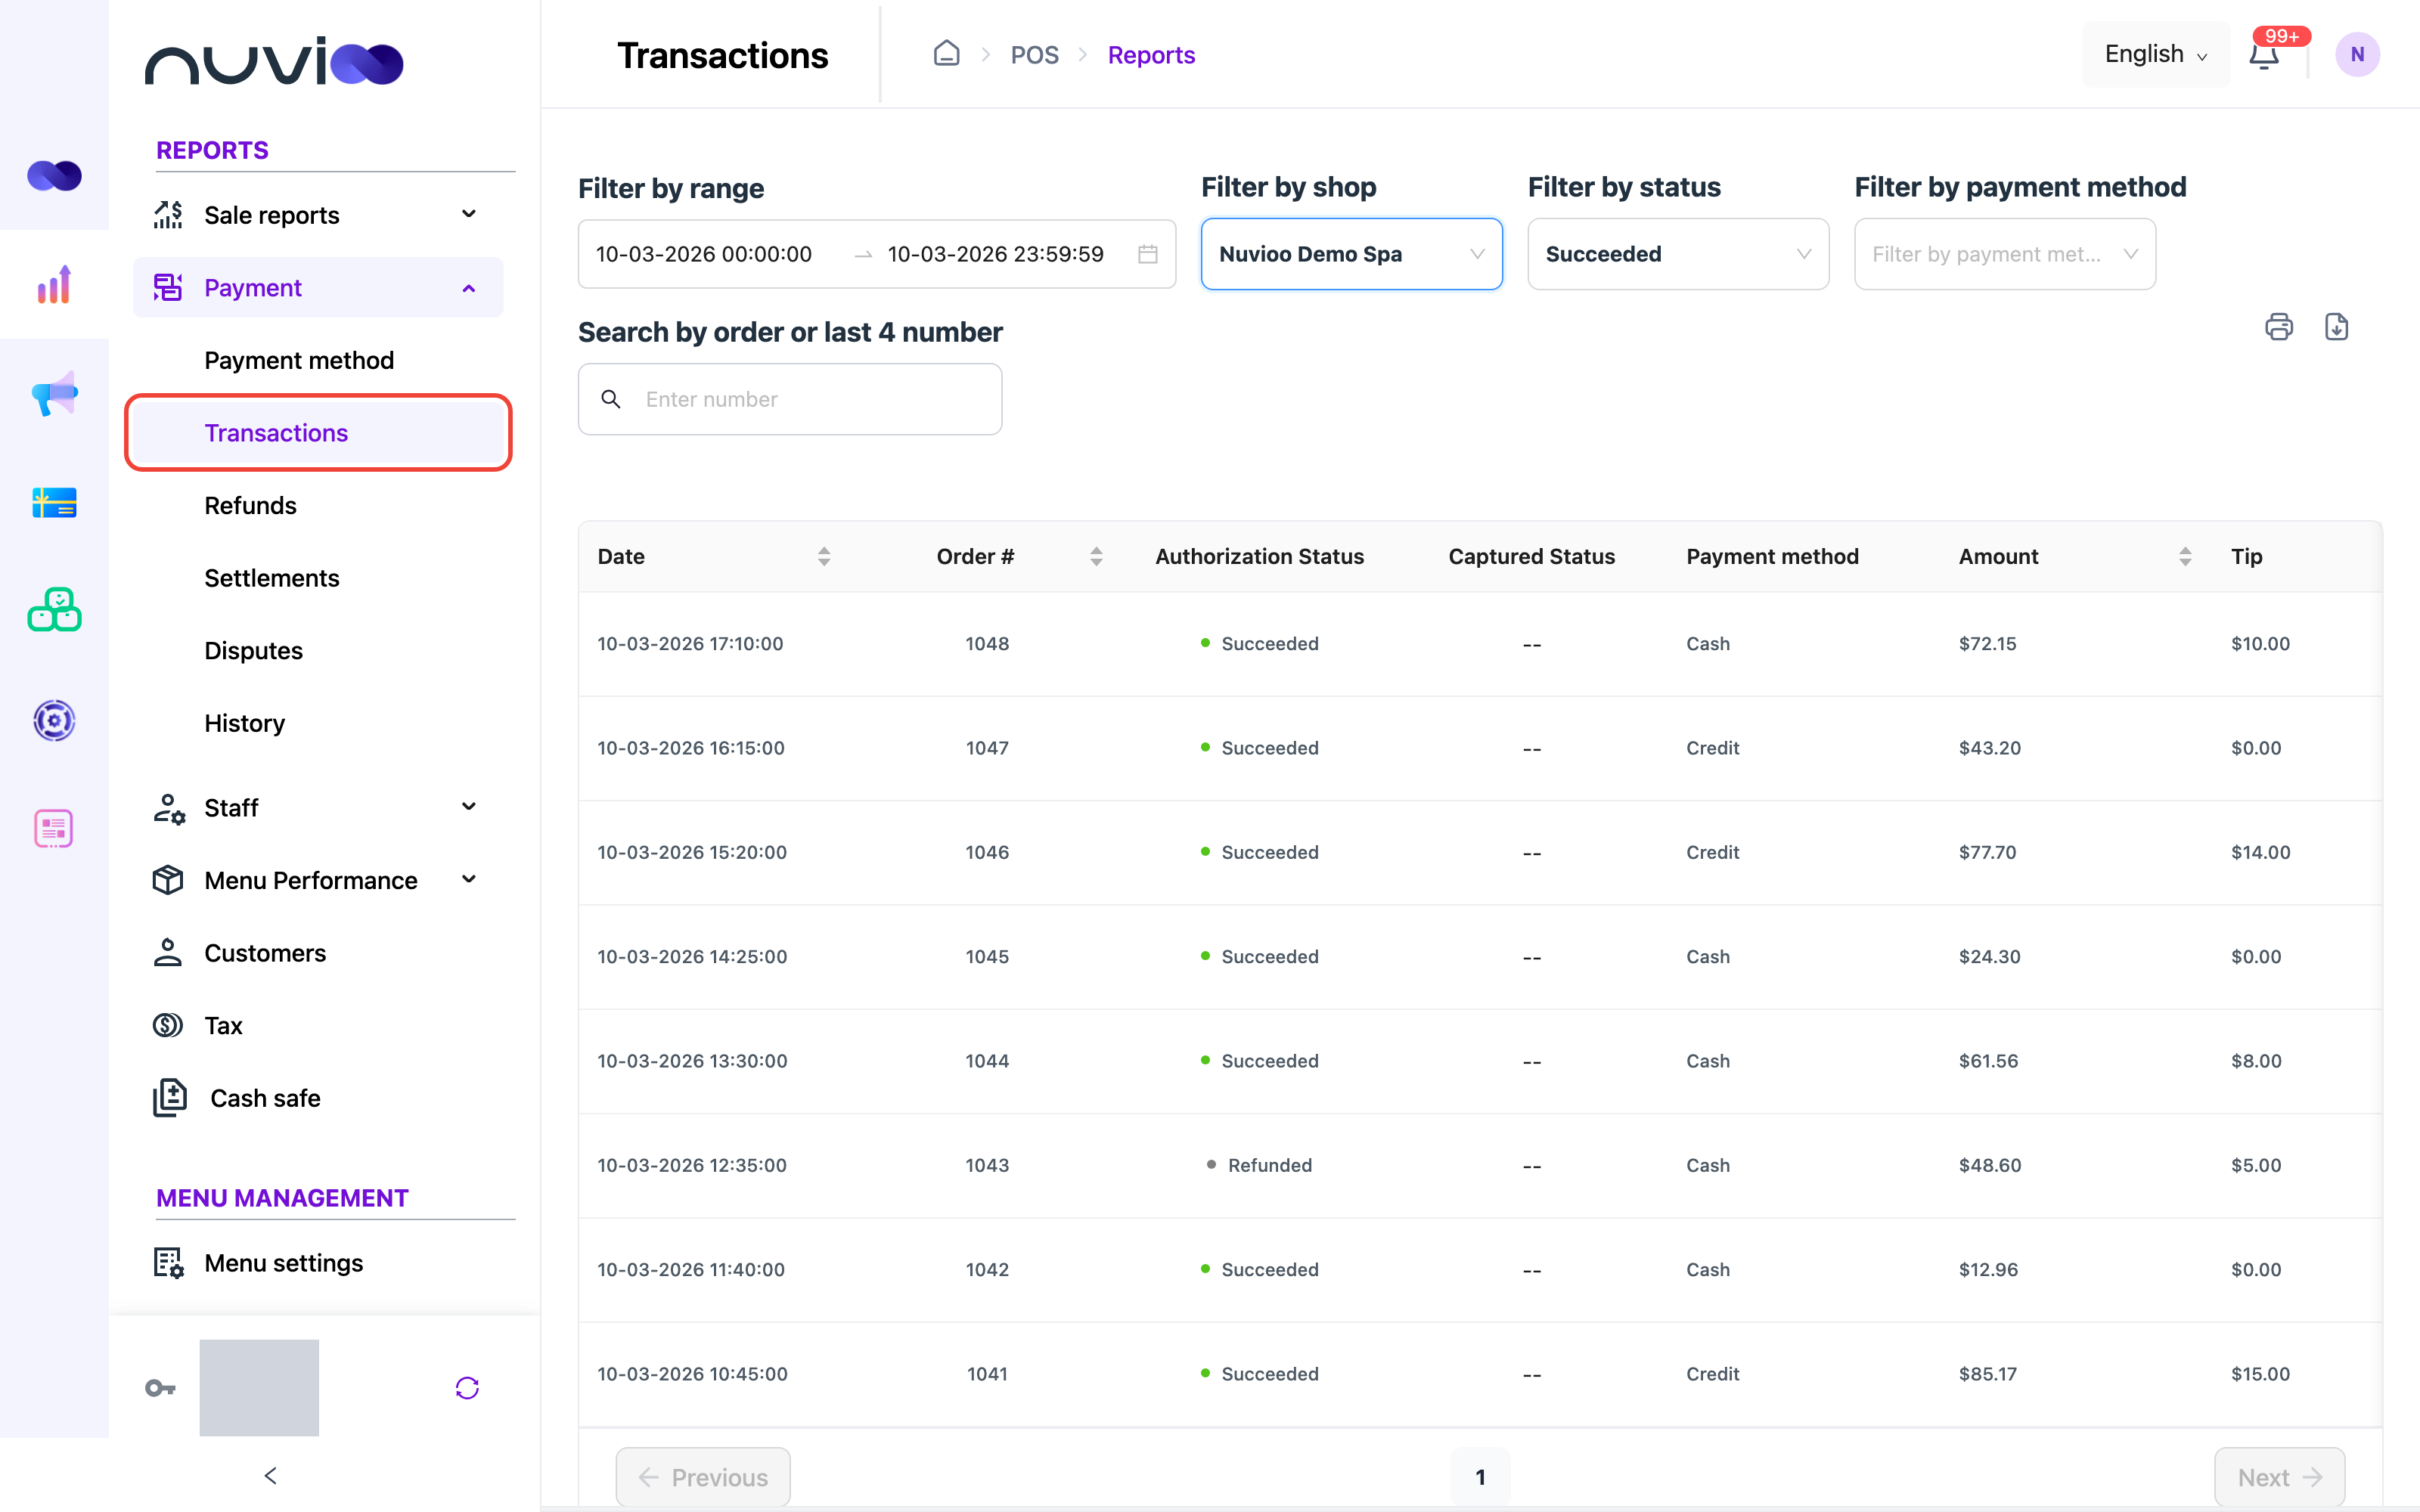Click the Customers menu icon

pyautogui.click(x=167, y=953)
